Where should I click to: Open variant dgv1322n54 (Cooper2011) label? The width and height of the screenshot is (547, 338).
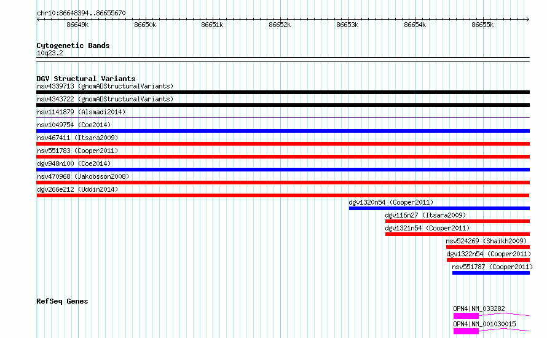(x=489, y=254)
